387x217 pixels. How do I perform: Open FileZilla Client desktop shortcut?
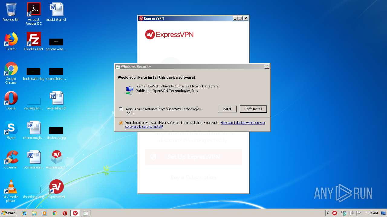click(x=34, y=42)
